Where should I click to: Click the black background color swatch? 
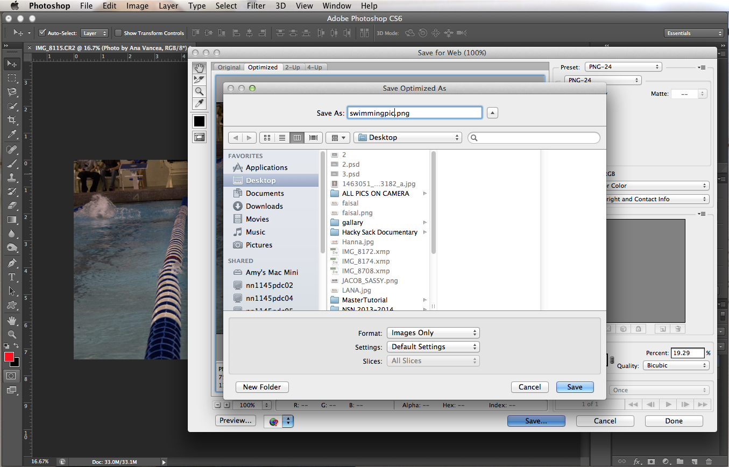coord(17,364)
